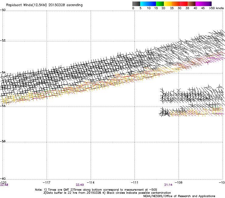Select the brown 35-40 knots color band
Viewport: 225px width, 198px height.
[192, 4]
